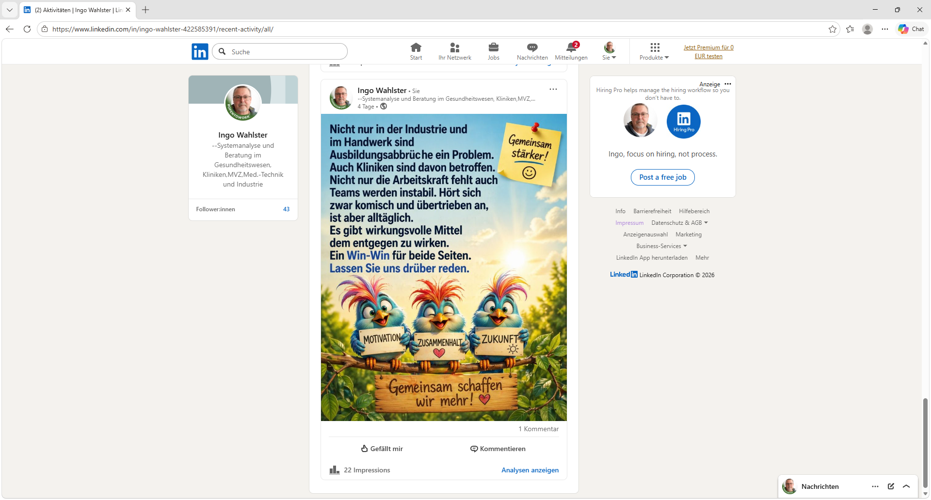Click Mehr in the footer
This screenshot has width=931, height=500.
[702, 258]
